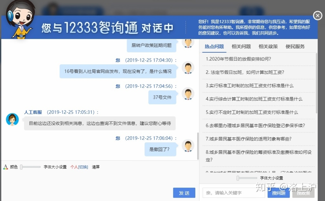
Task: Click the 搜问题 search button
Action: (x=279, y=193)
